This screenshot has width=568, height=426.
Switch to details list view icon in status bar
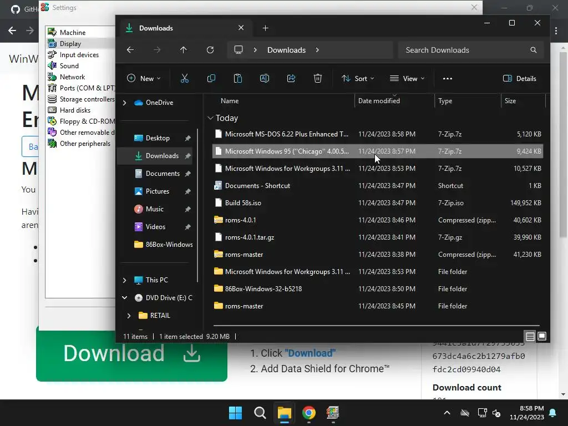click(x=530, y=337)
